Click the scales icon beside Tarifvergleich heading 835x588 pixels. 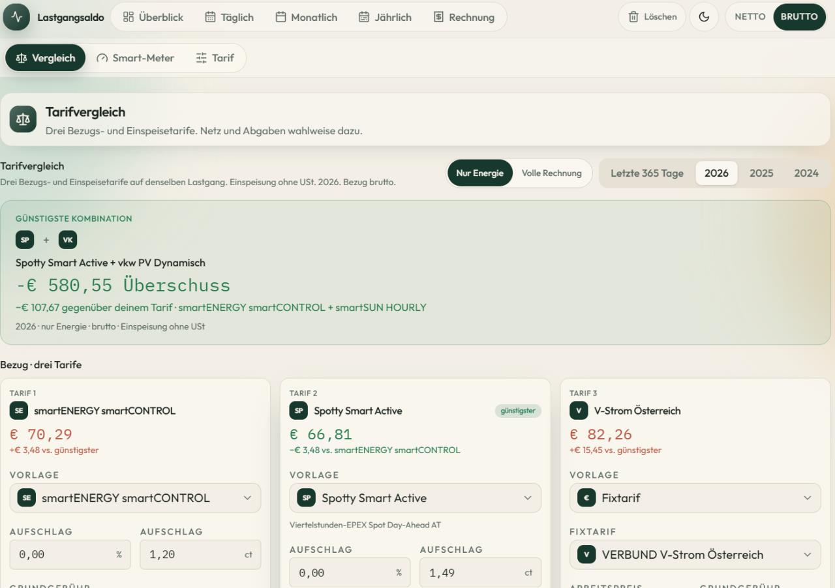pos(23,119)
